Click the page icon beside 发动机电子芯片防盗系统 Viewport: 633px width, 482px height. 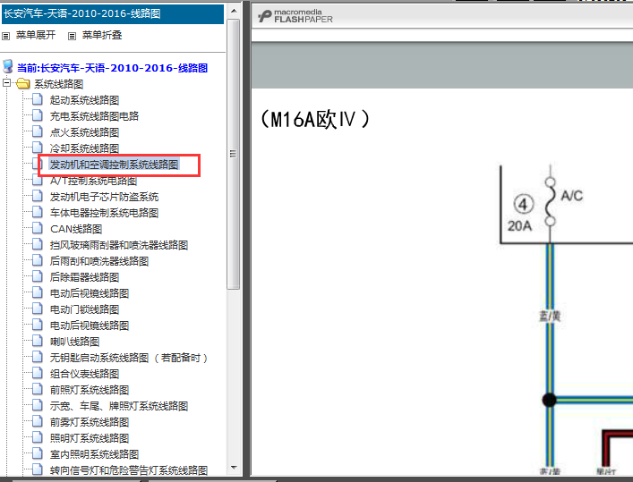pos(37,196)
